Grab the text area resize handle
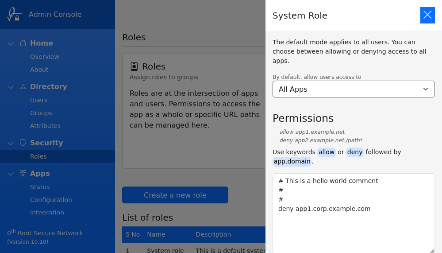442x253 pixels. point(432,250)
